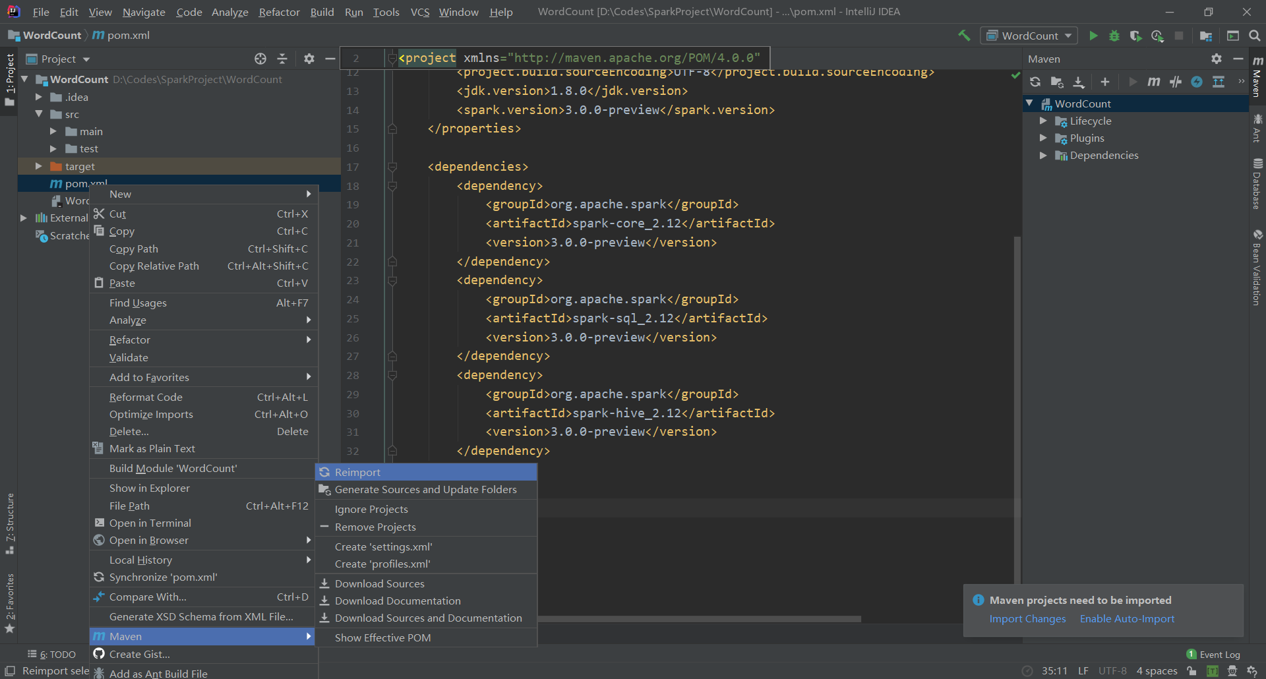The height and width of the screenshot is (679, 1266).
Task: Open Local History submenu
Action: (204, 560)
